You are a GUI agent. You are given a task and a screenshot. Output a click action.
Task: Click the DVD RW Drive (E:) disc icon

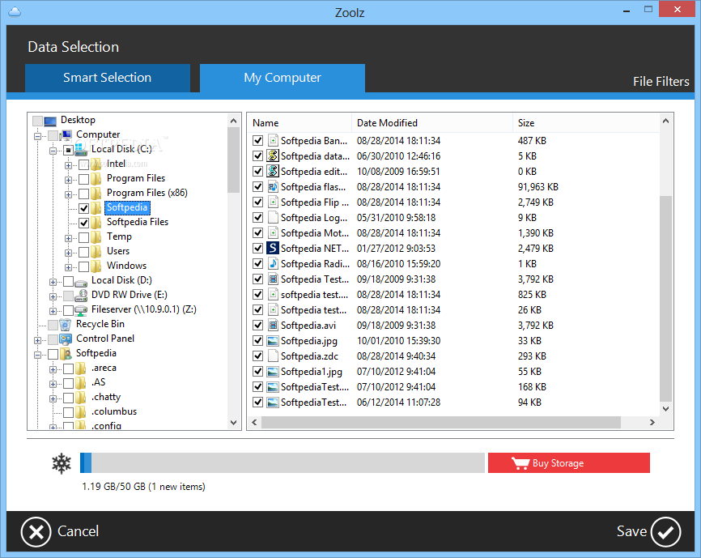point(81,295)
